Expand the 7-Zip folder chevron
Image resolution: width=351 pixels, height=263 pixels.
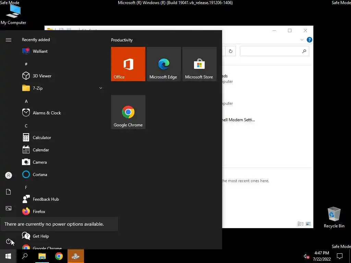pos(101,88)
